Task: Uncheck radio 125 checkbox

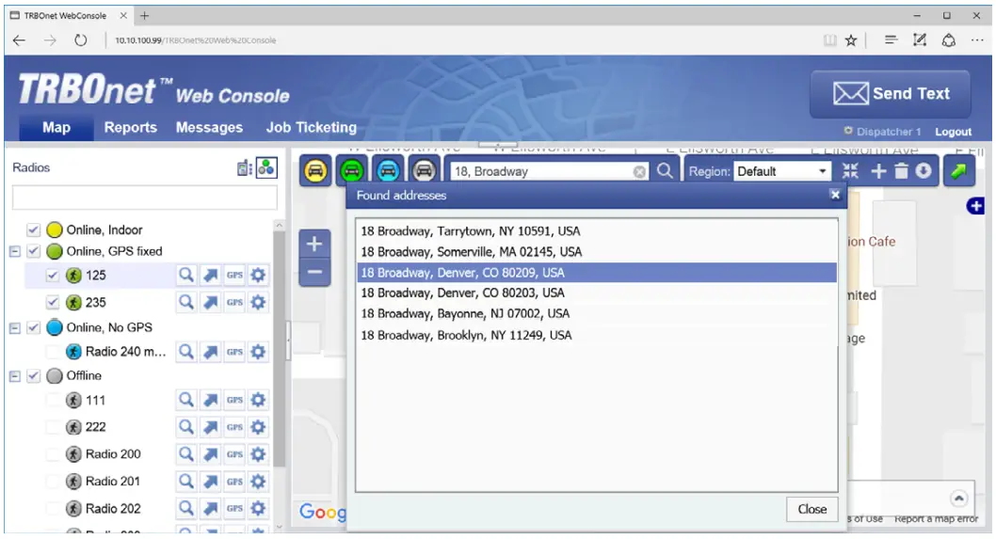Action: pyautogui.click(x=52, y=276)
